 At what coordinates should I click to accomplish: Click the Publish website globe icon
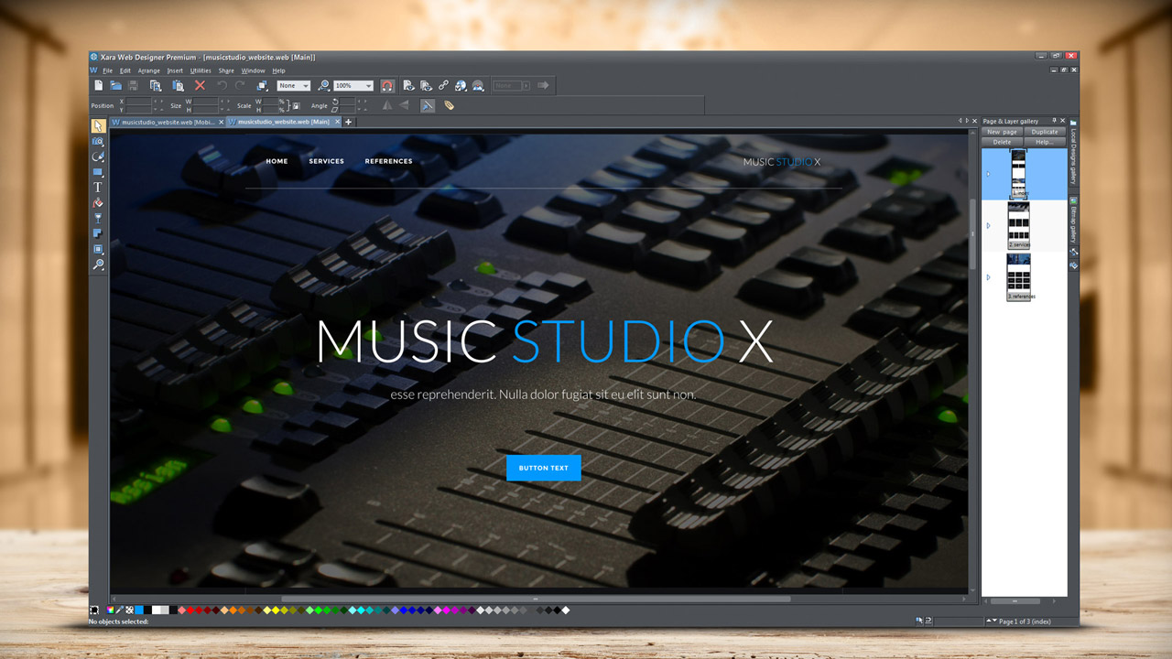(x=461, y=85)
